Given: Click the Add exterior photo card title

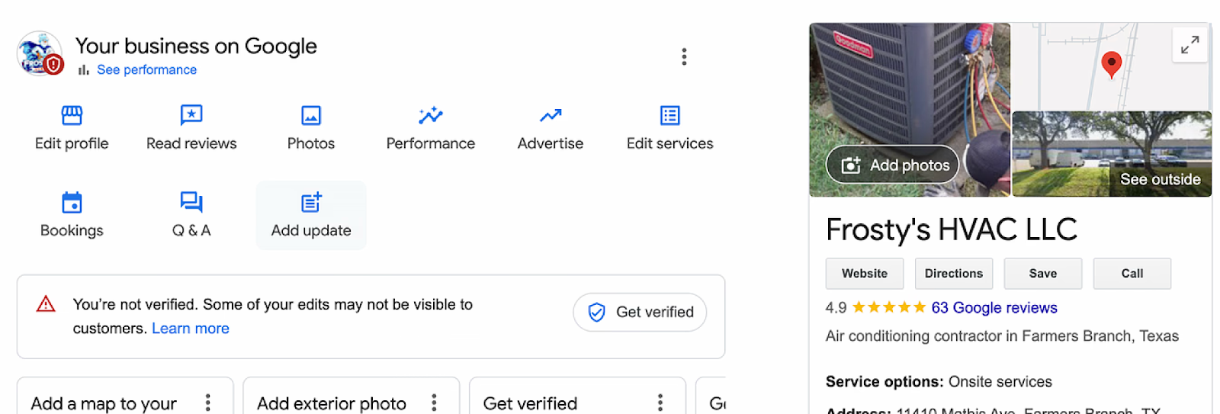Looking at the screenshot, I should click(x=332, y=403).
